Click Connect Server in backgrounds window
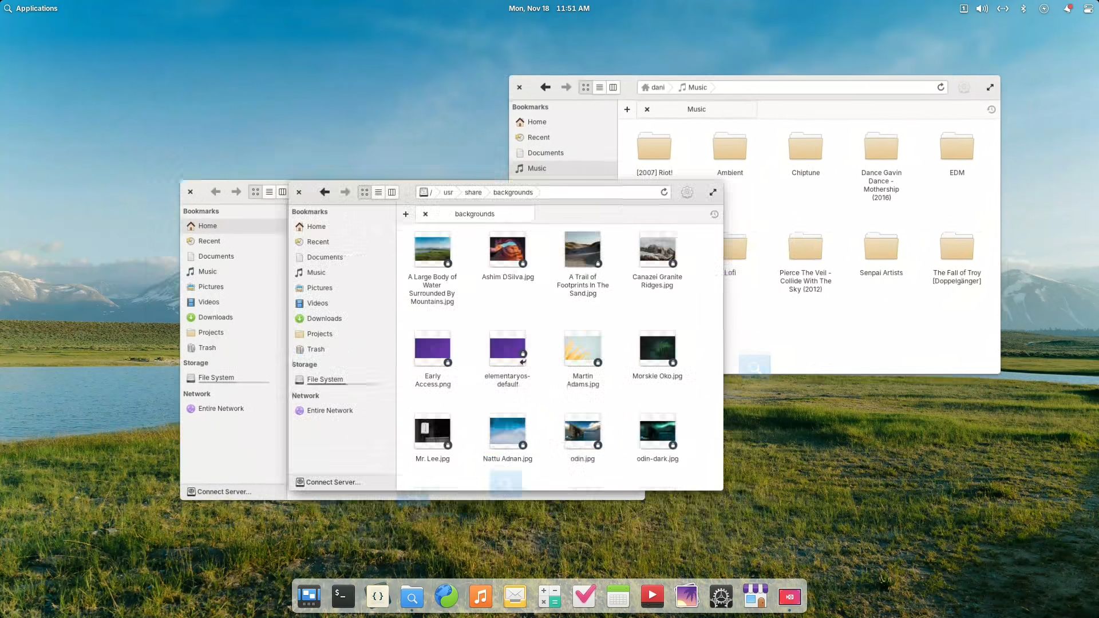This screenshot has height=618, width=1099. 328,482
